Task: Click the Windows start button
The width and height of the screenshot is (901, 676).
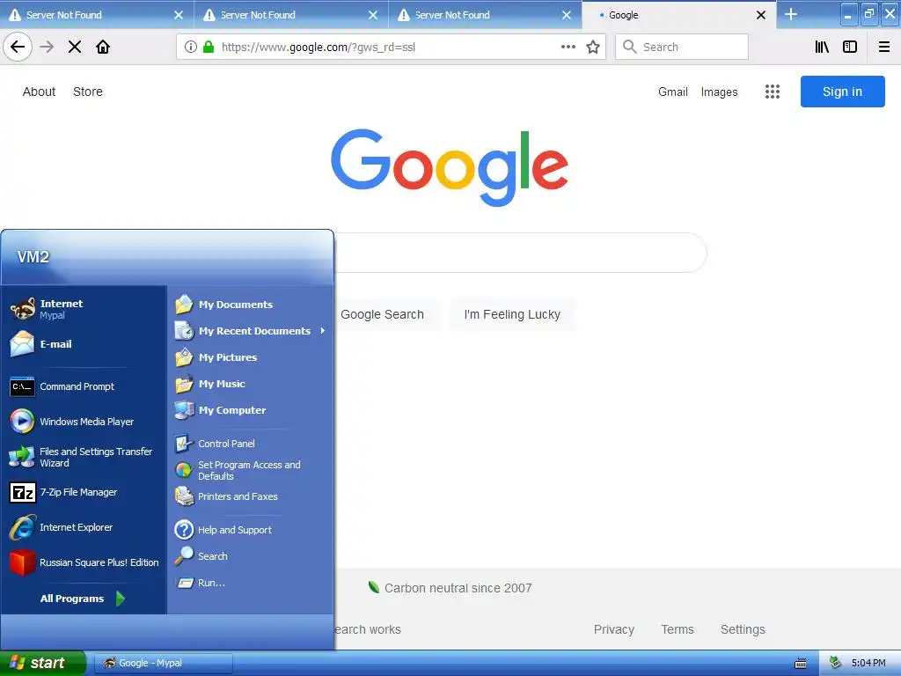Action: (x=42, y=663)
